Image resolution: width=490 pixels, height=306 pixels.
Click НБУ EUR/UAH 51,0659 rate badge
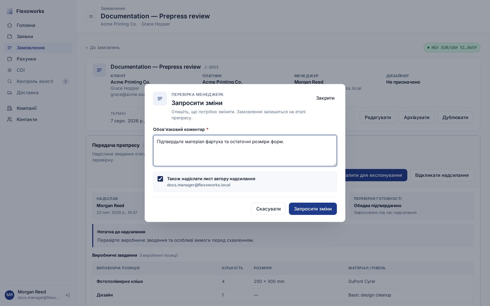452,48
